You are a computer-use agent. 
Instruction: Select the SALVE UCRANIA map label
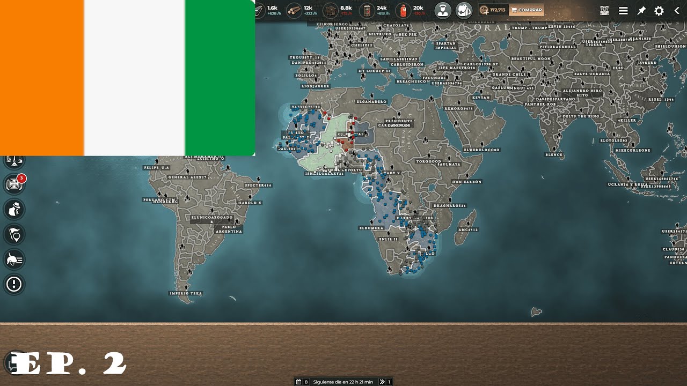pyautogui.click(x=592, y=74)
